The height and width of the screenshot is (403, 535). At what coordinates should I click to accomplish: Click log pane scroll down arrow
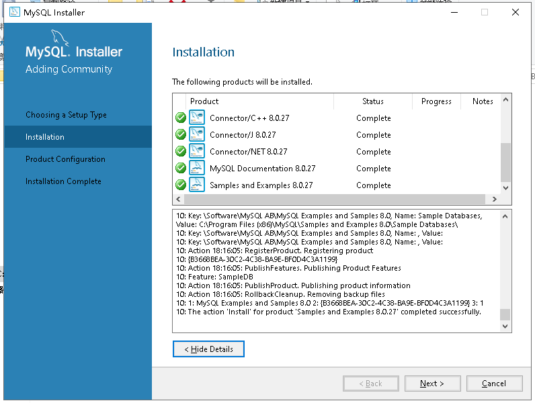505,326
